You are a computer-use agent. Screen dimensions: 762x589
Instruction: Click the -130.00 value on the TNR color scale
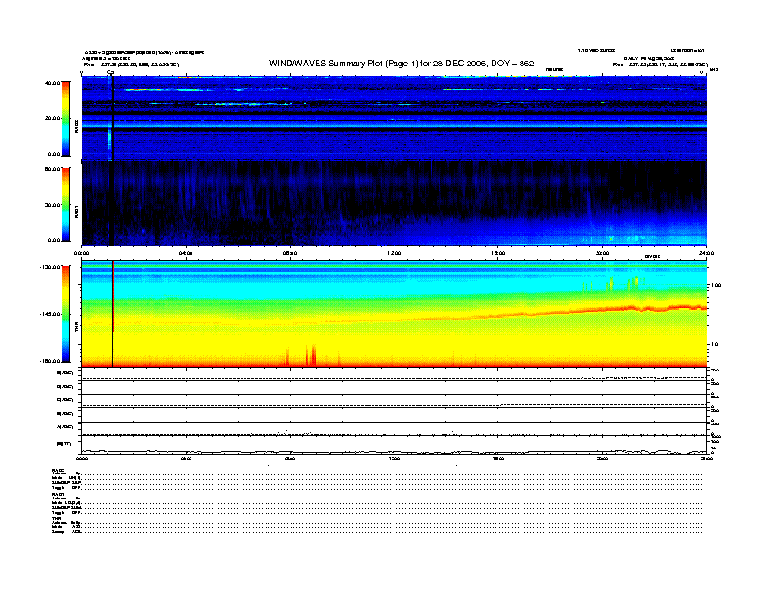[x=50, y=267]
